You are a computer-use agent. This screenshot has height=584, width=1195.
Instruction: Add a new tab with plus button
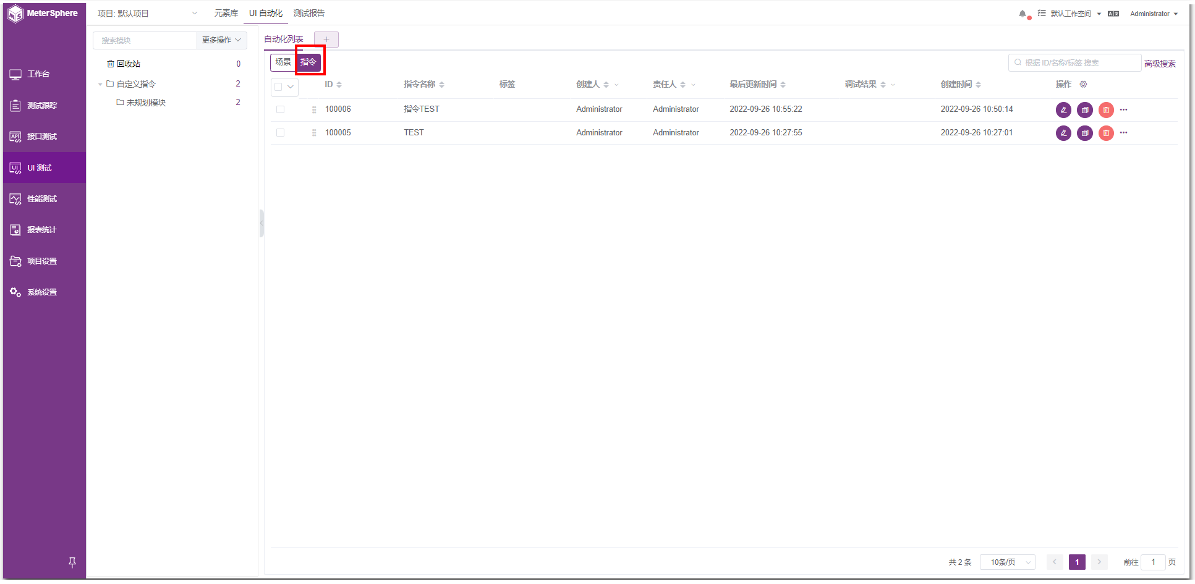click(x=326, y=40)
